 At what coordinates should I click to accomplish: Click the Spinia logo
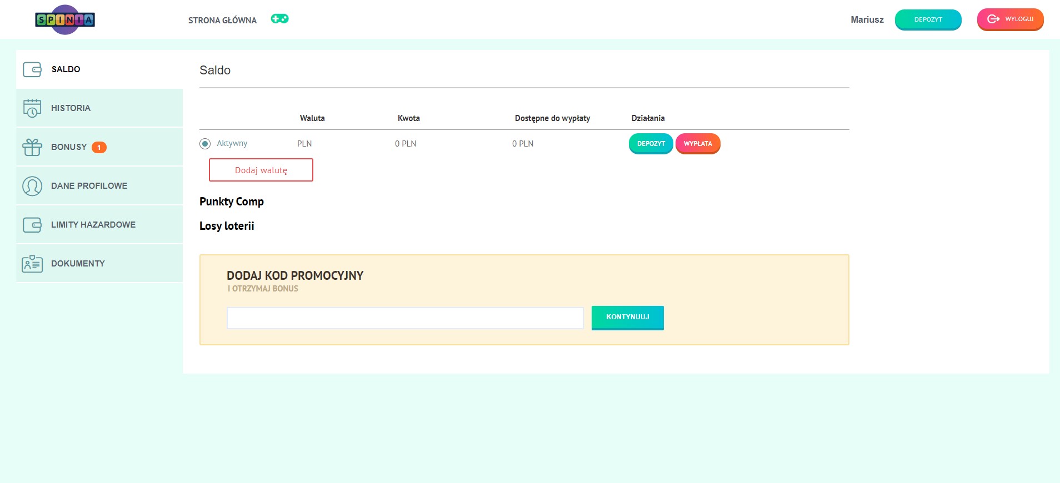click(65, 19)
